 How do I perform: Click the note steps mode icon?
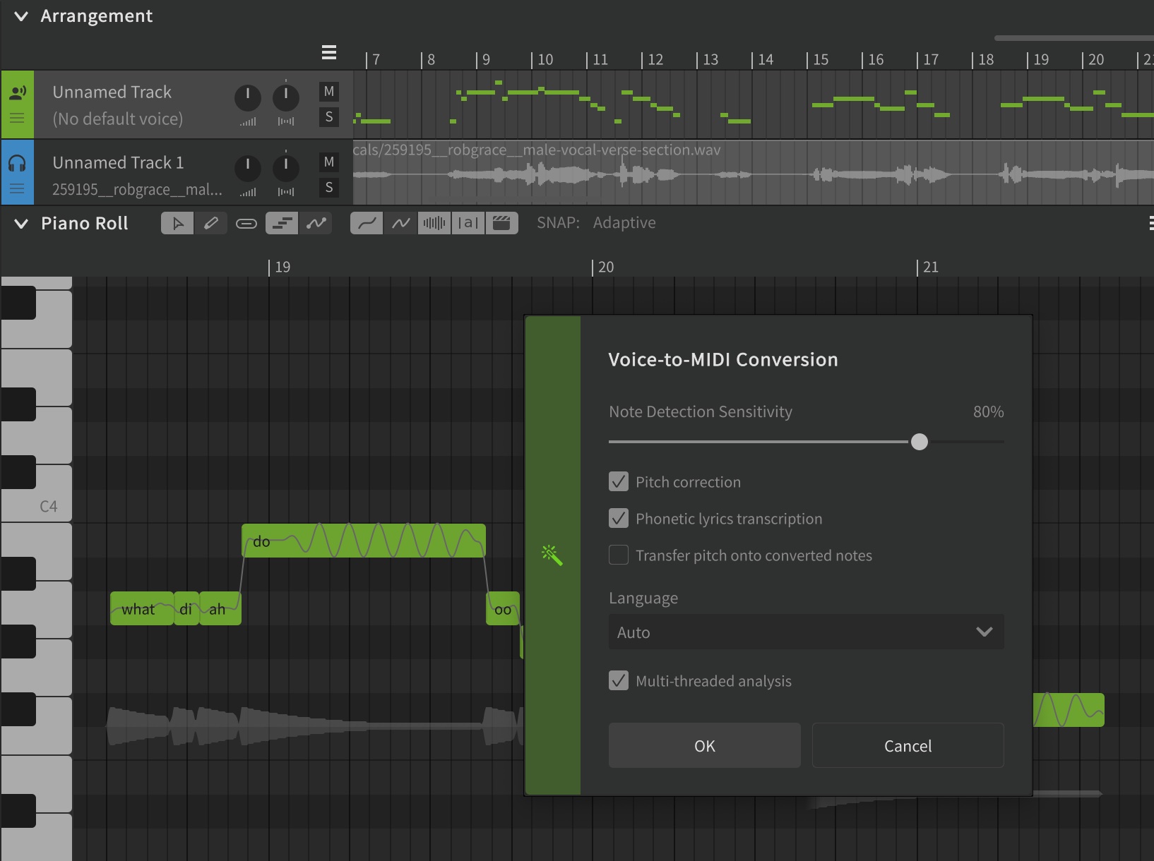click(x=281, y=224)
